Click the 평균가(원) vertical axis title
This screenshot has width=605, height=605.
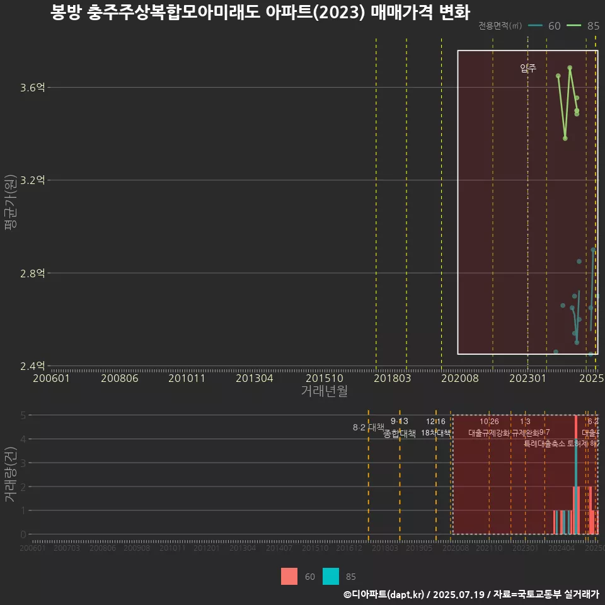pos(11,202)
